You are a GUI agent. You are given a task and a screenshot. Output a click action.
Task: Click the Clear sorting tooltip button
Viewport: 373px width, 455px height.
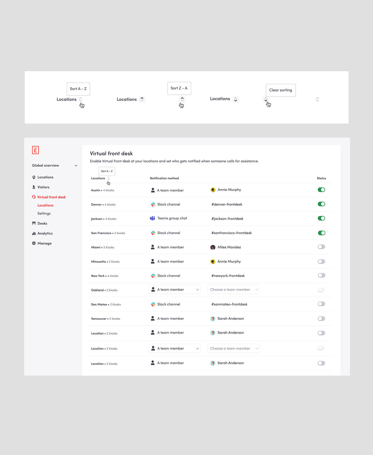pyautogui.click(x=281, y=90)
